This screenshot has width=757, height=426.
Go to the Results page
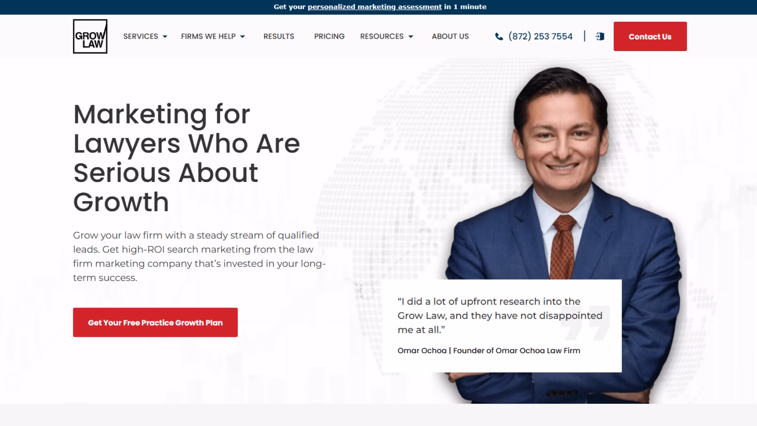279,36
